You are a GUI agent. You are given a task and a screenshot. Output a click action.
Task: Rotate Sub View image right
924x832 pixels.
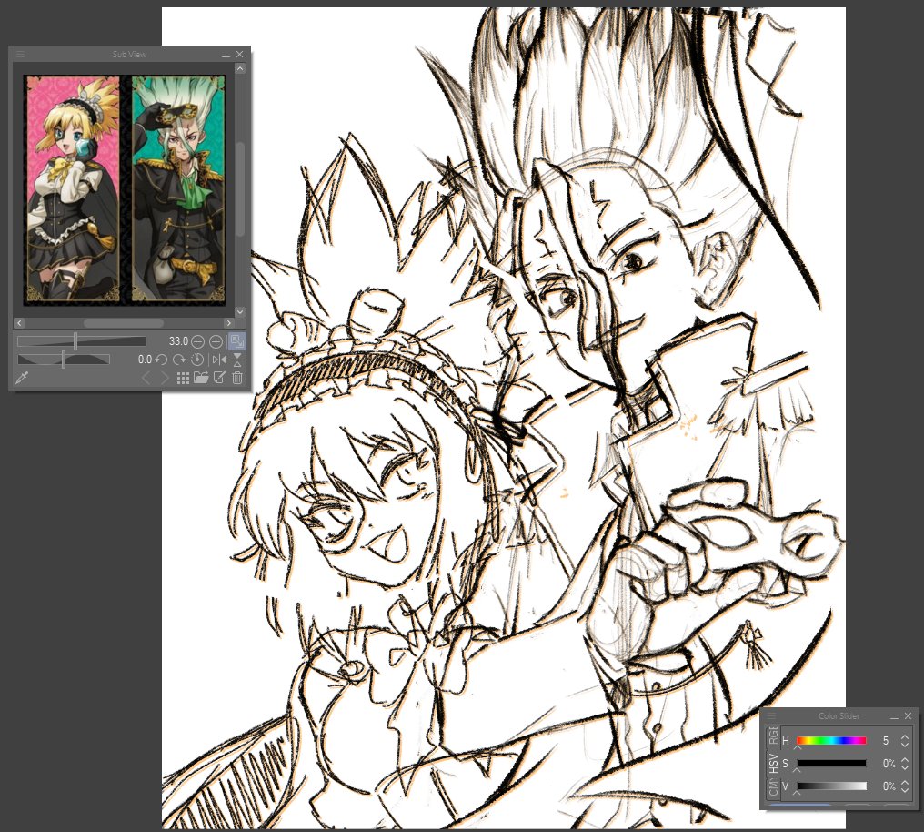tap(178, 360)
